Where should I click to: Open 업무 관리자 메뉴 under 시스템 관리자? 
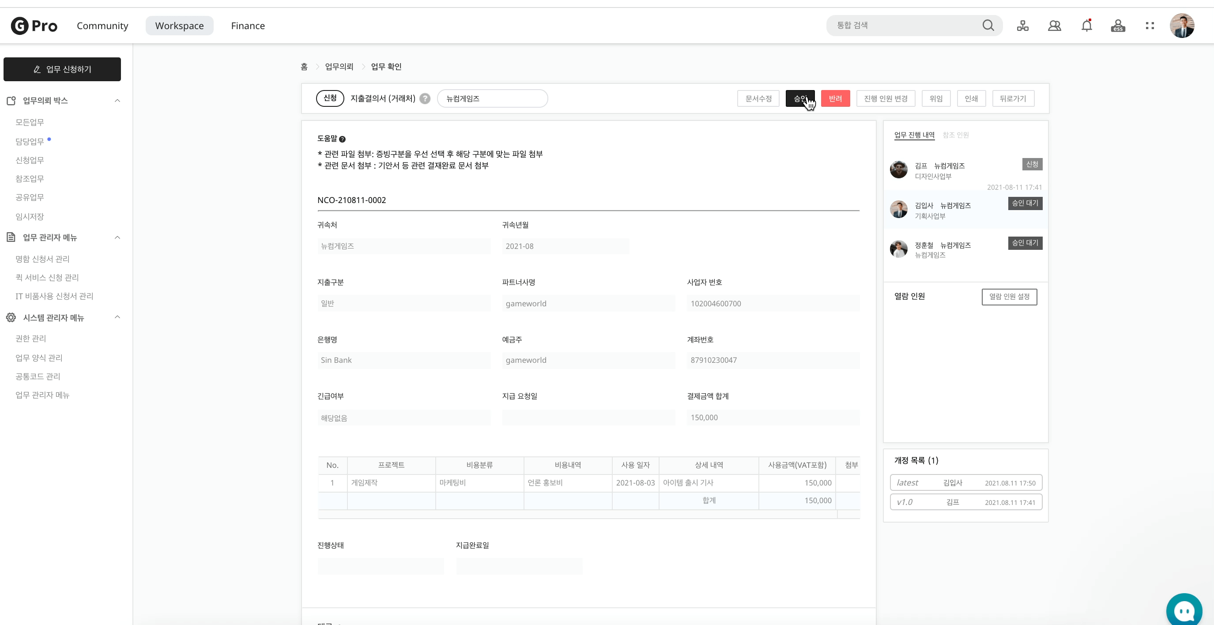[x=42, y=395]
